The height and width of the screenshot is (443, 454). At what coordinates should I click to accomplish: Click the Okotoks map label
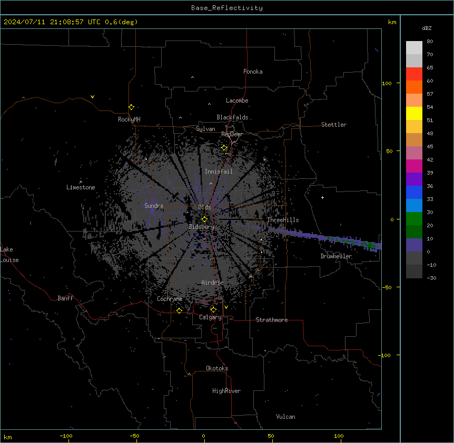click(x=217, y=368)
